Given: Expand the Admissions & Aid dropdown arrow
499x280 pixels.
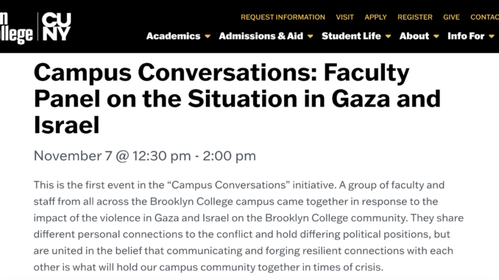Looking at the screenshot, I should pos(311,37).
